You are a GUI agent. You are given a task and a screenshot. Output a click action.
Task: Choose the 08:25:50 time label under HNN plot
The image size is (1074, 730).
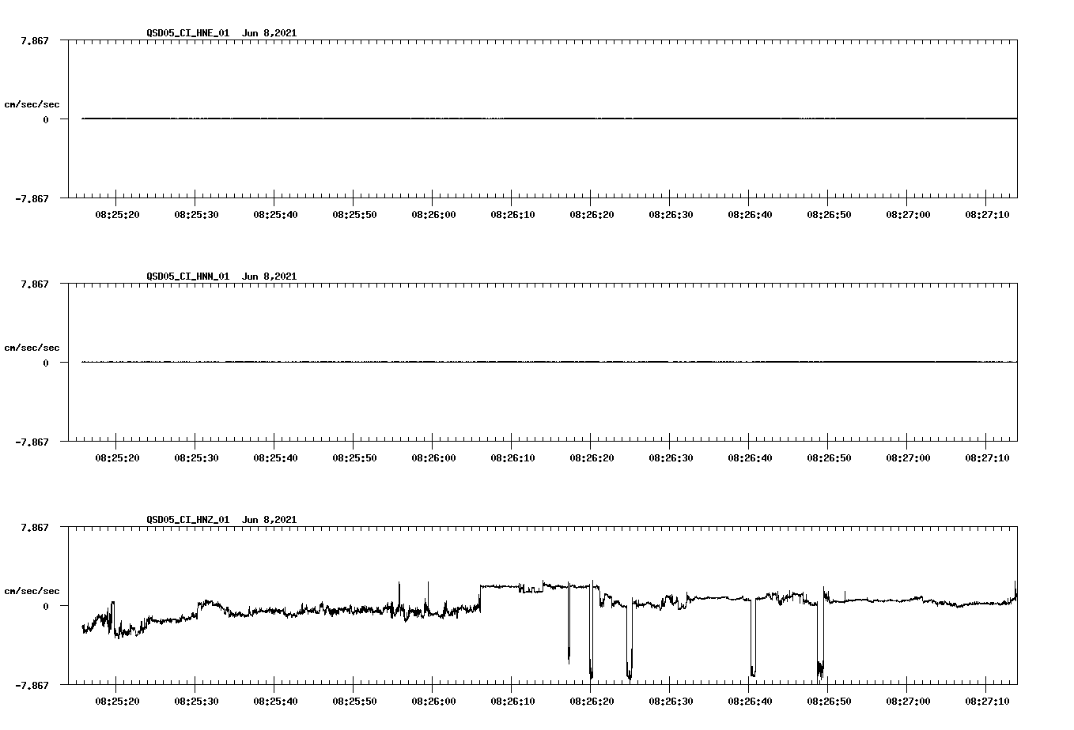coord(354,458)
